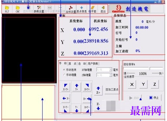Image resolution: width=167 pixels, height=121 pixels.
Task: Jog diagonally with the X-Y+ button
Action: point(66,87)
